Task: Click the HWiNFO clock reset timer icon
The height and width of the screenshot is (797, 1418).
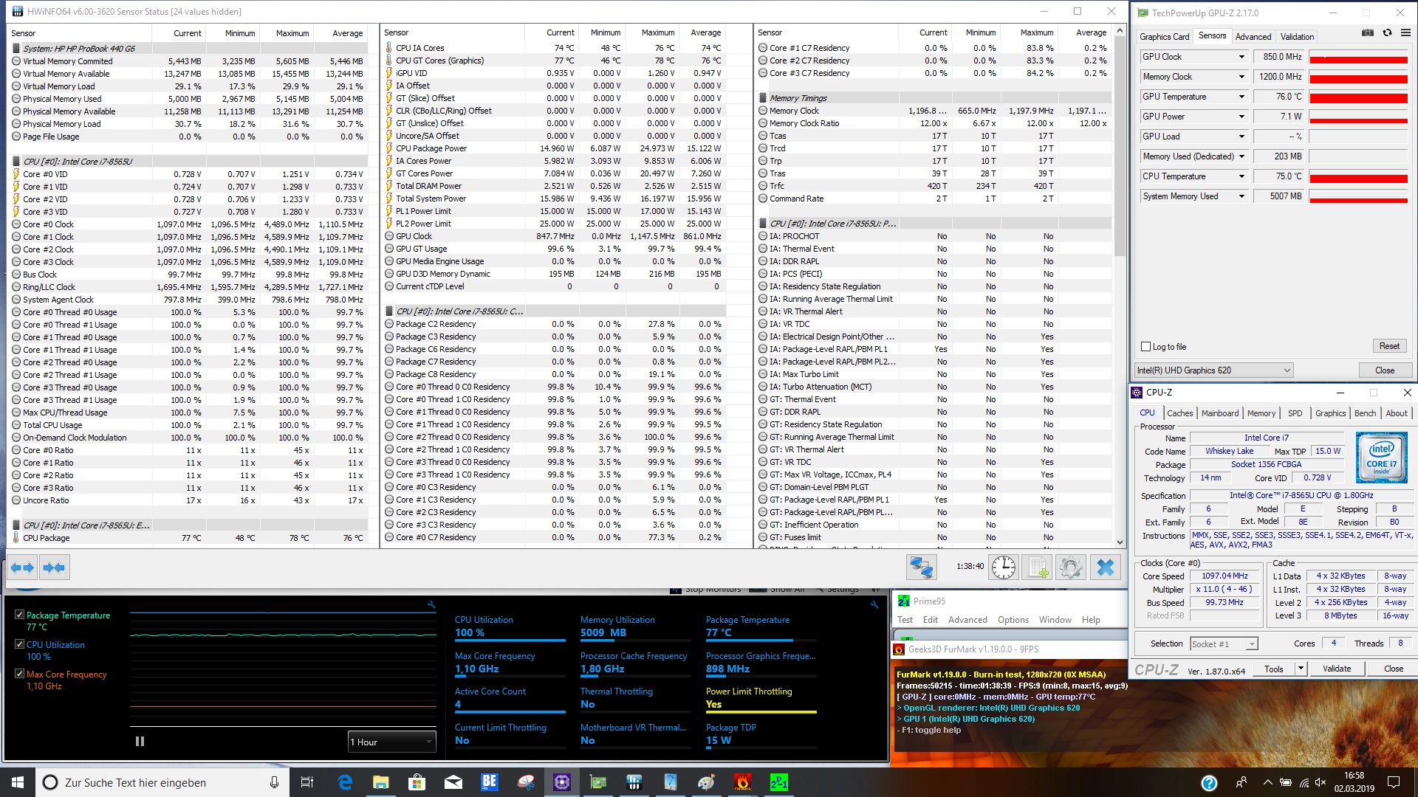Action: pyautogui.click(x=1004, y=567)
